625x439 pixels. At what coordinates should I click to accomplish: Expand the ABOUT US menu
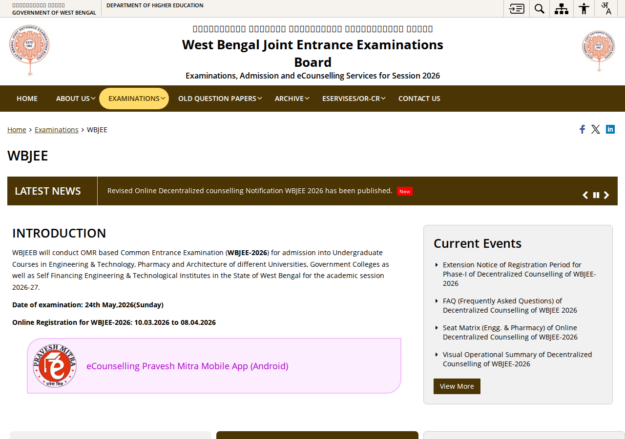point(76,99)
